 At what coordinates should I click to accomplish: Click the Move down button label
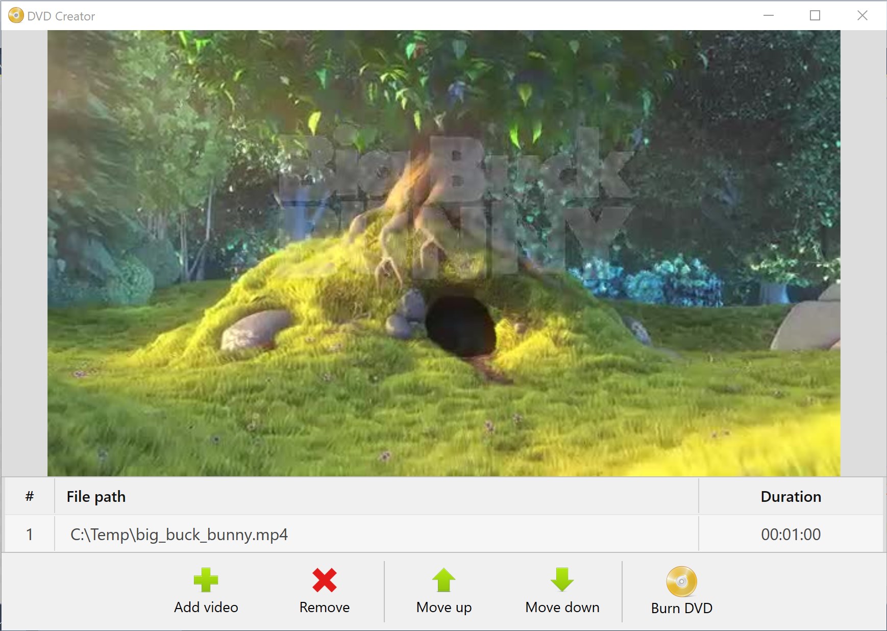coord(562,608)
